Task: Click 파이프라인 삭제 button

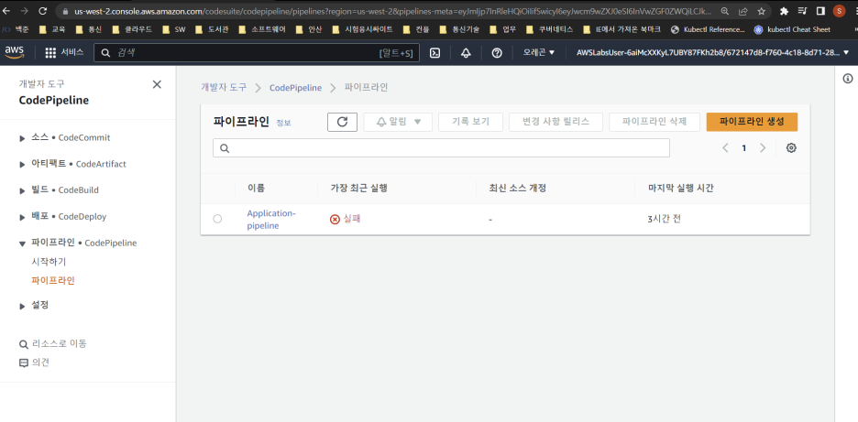Action: coord(654,122)
